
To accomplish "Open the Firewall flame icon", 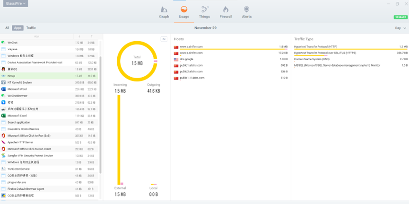I will (x=226, y=9).
